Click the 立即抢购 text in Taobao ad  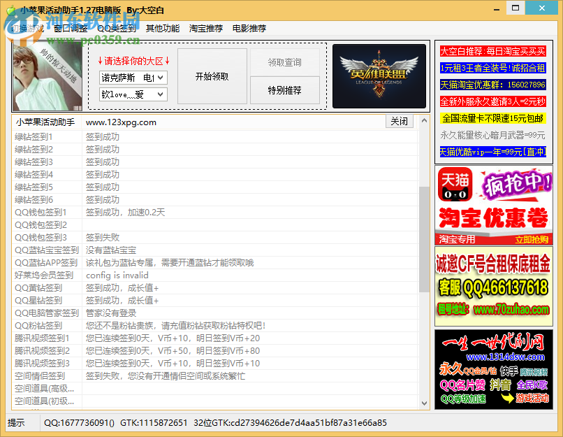tap(532, 240)
